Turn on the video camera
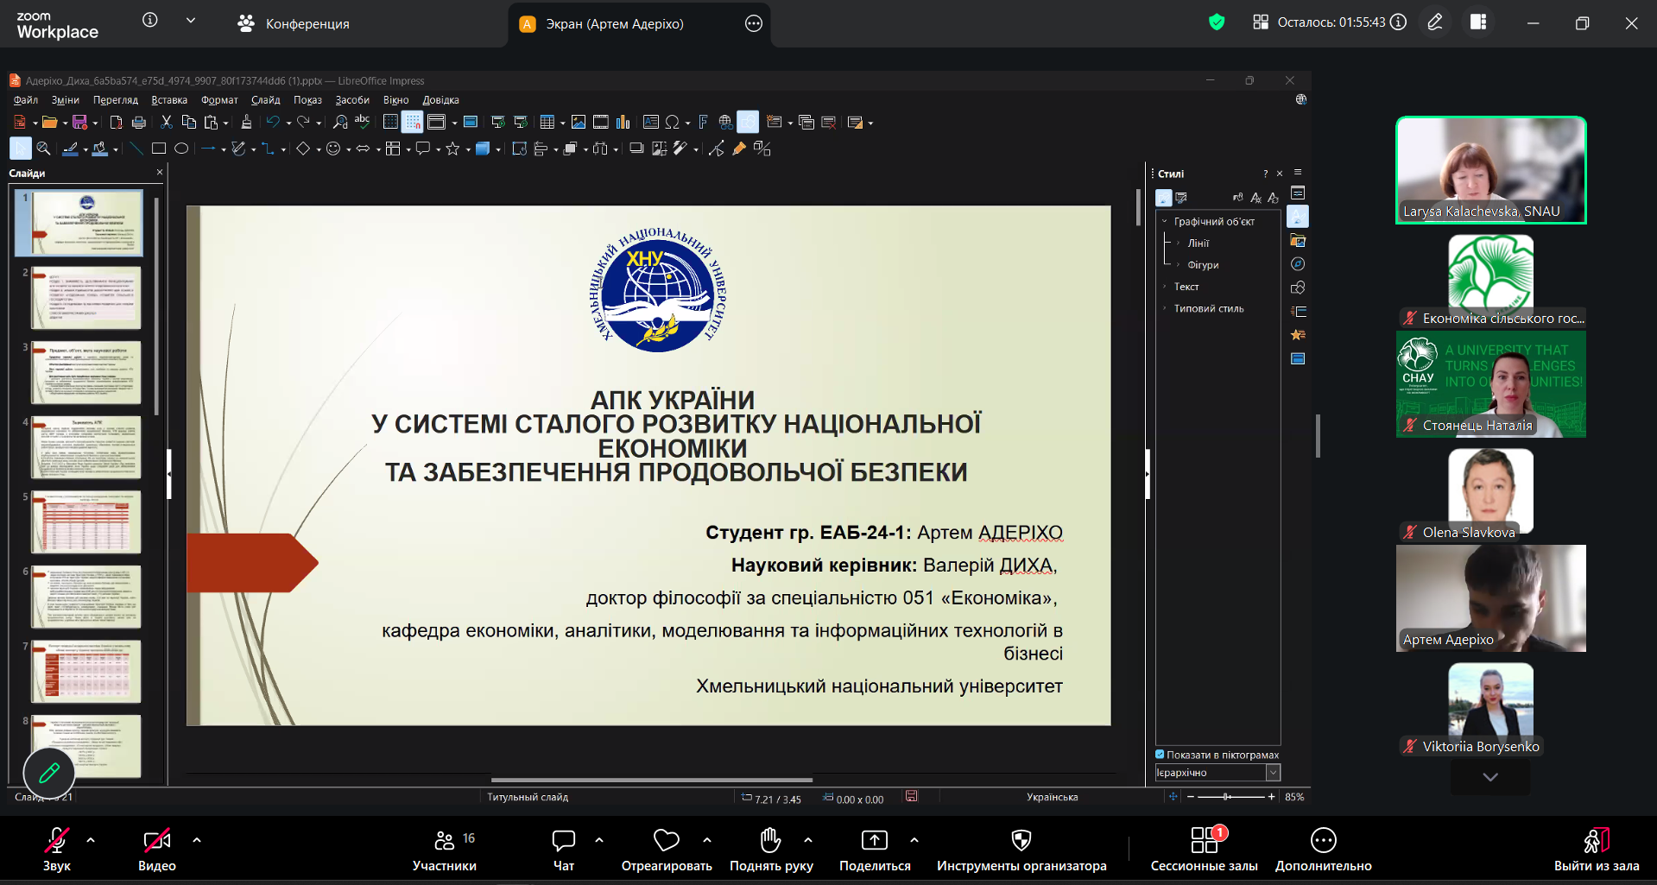 pos(156,850)
